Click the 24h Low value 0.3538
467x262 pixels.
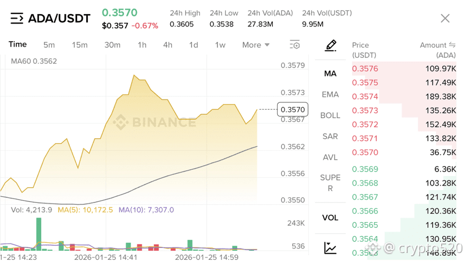[221, 24]
